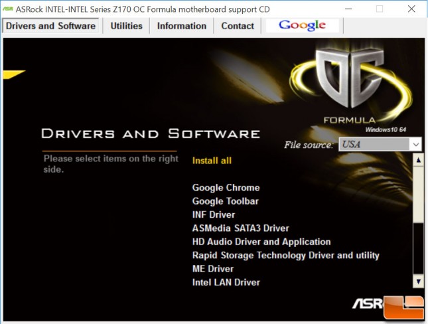Select ASMedia SATA3 Driver
The width and height of the screenshot is (428, 324).
coord(240,228)
